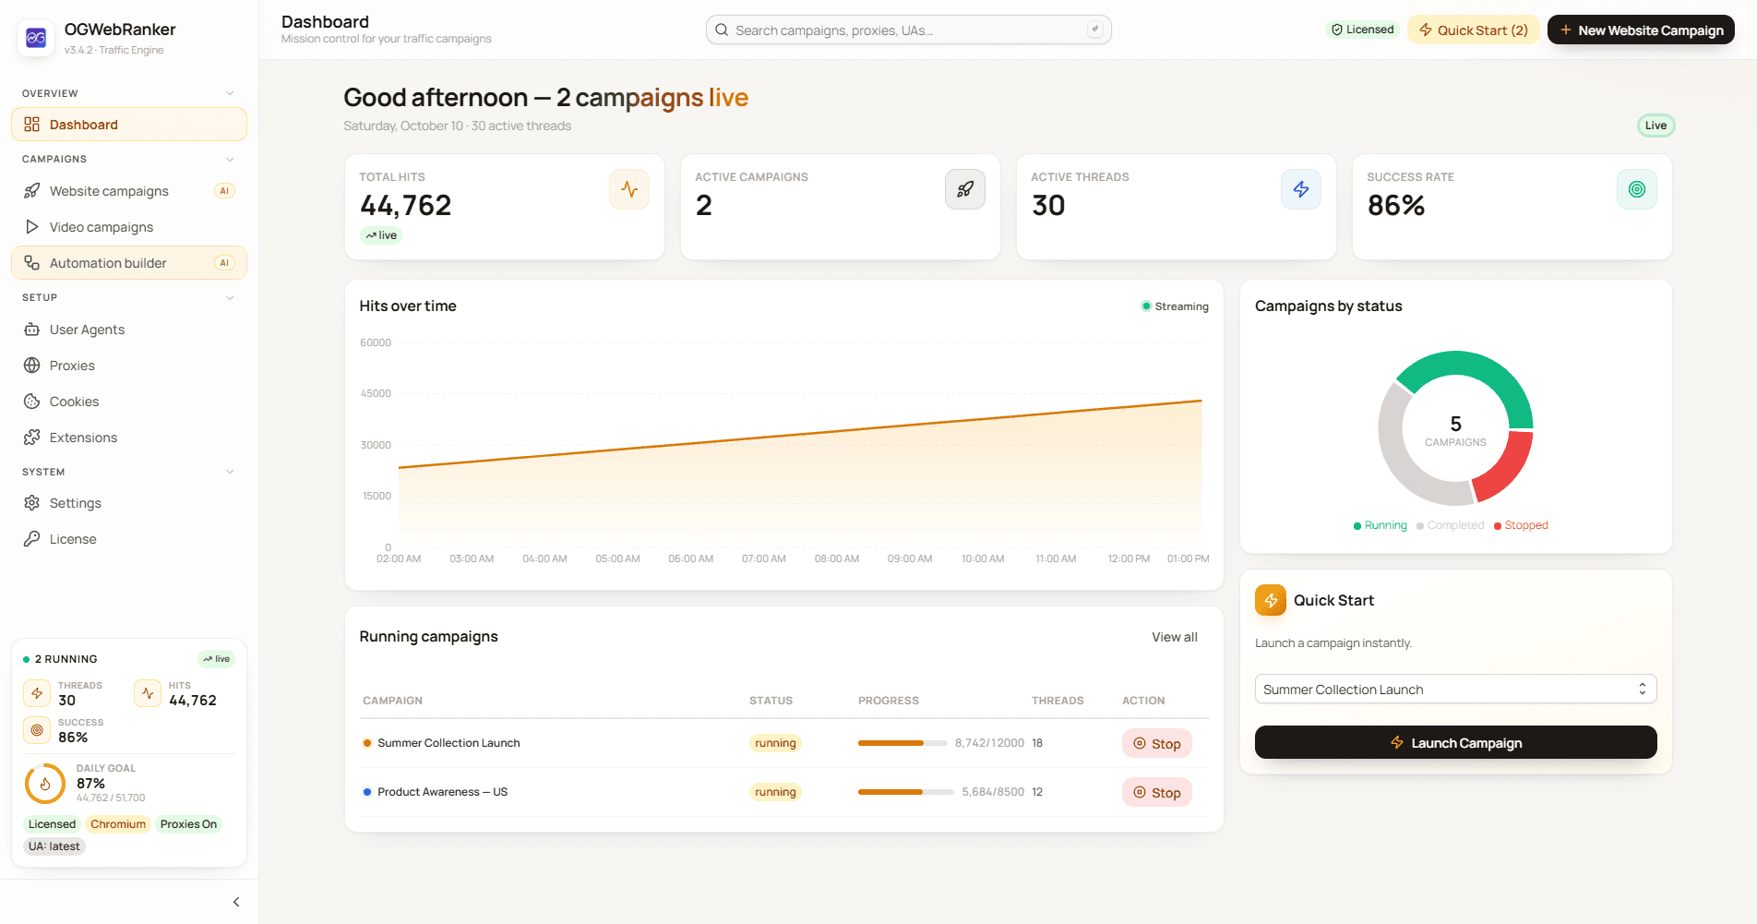This screenshot has width=1757, height=924.
Task: Click the Quick Start panel lightning icon
Action: click(1271, 600)
